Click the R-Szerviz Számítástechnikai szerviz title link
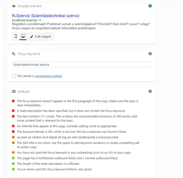 46,16
